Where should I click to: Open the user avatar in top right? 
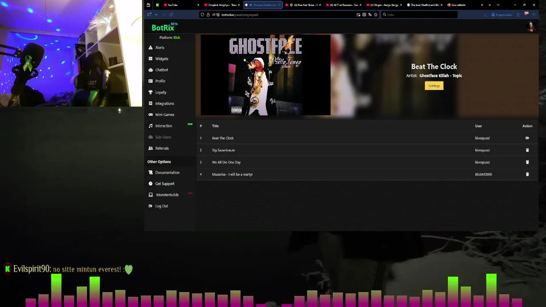pos(531,27)
